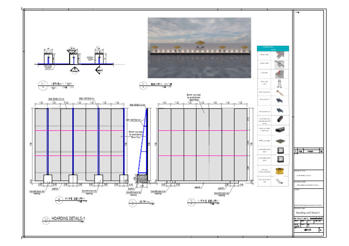This screenshot has height=246, width=349.
Task: Click the hatched concrete base in section view
Action: 142,178
